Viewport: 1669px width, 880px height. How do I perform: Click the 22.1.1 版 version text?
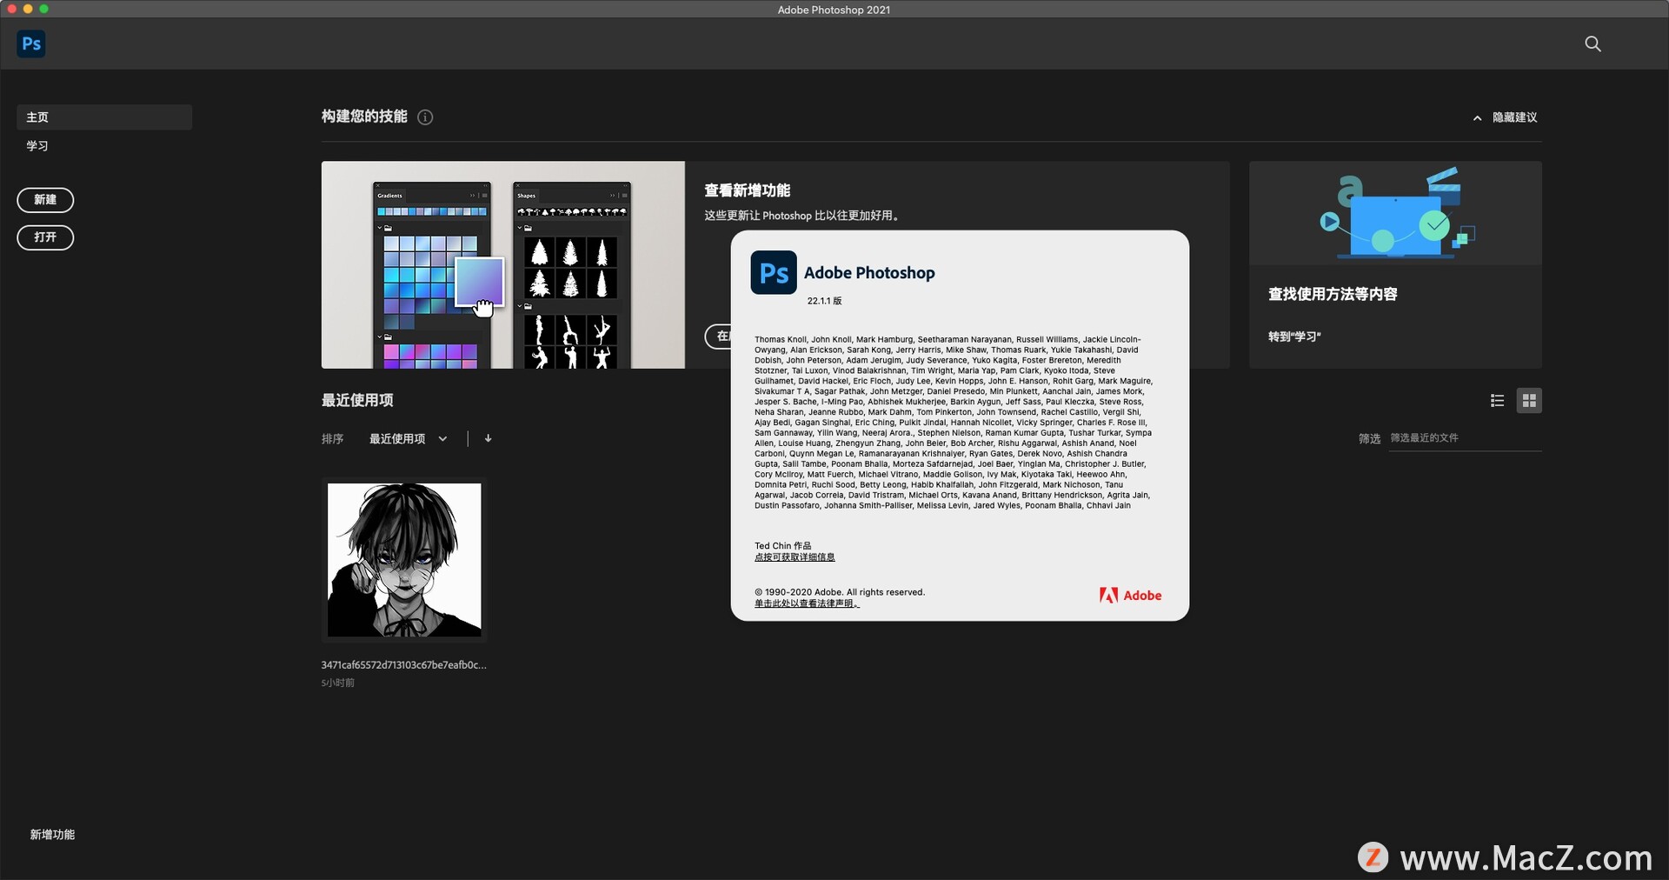(824, 301)
